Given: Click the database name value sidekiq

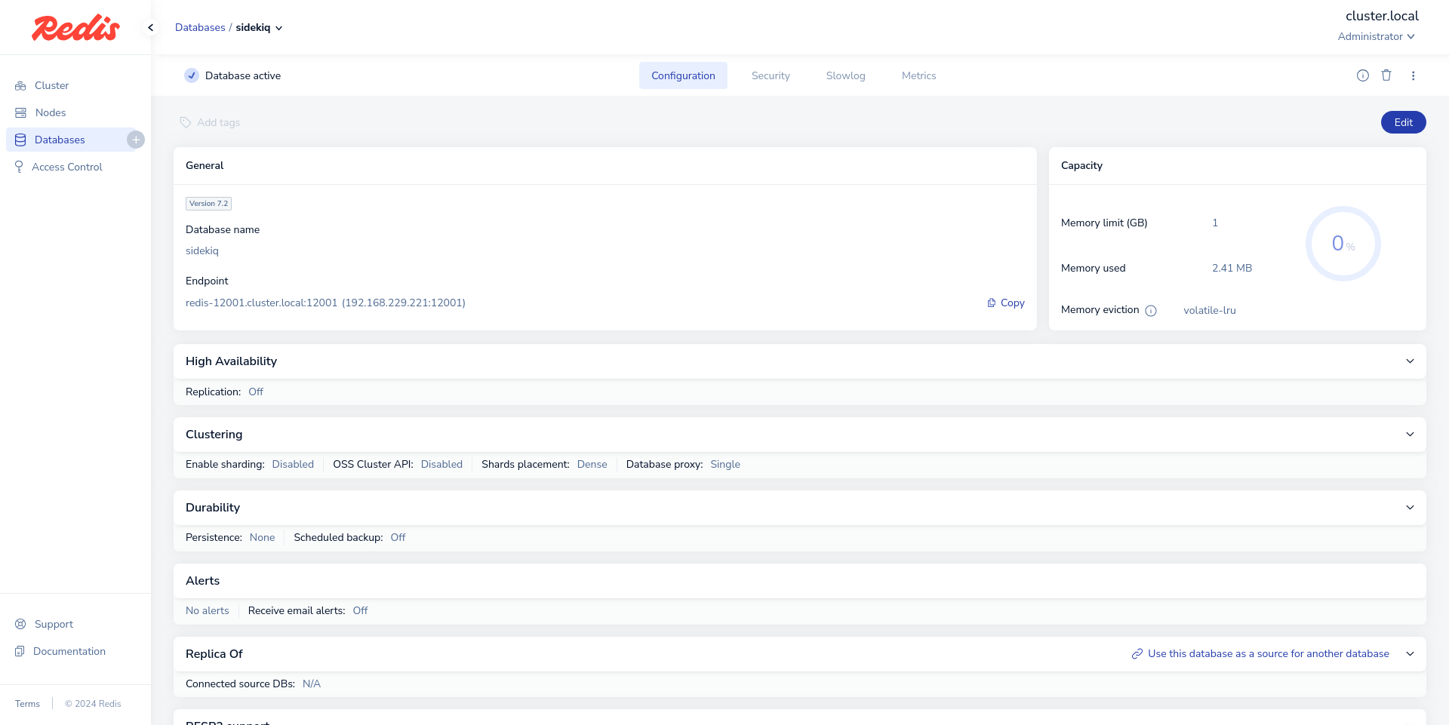Looking at the screenshot, I should point(202,251).
